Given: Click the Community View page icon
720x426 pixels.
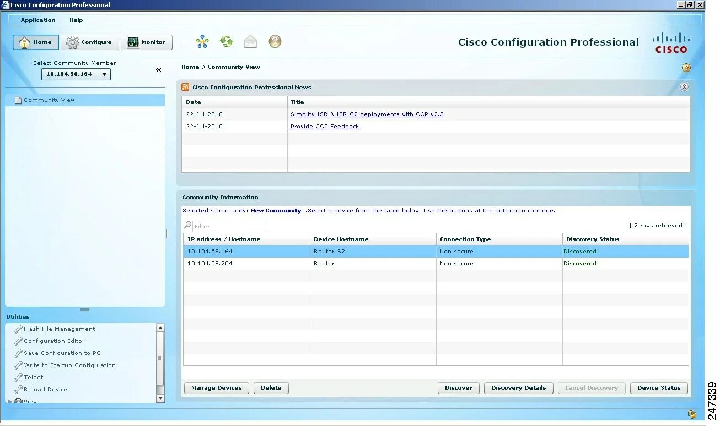Looking at the screenshot, I should coord(18,100).
